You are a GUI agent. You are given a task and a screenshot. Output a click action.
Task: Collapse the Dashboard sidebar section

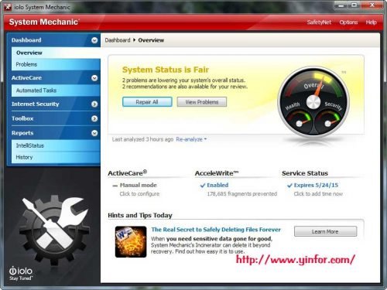[x=94, y=40]
